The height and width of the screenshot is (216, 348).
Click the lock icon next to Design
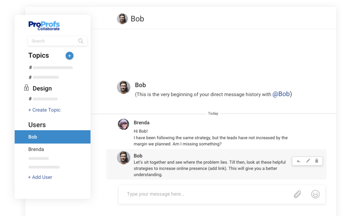pyautogui.click(x=27, y=88)
